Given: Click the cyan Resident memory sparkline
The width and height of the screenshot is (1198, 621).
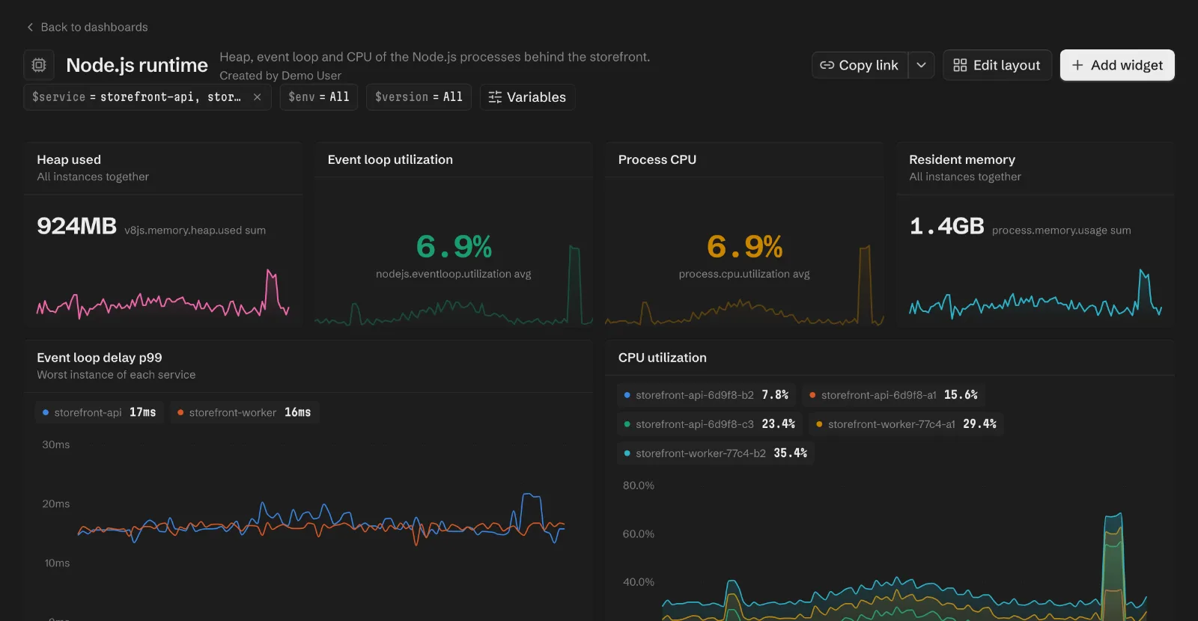Looking at the screenshot, I should click(x=1036, y=295).
